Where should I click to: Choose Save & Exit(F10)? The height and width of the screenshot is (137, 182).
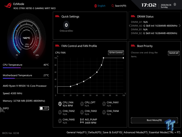(112, 133)
